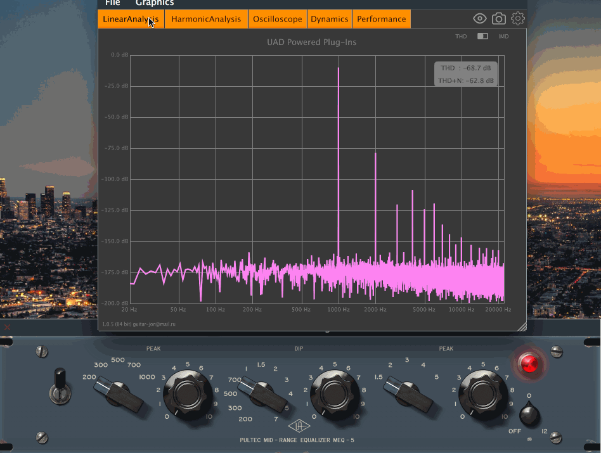The width and height of the screenshot is (601, 453).
Task: Click the DIP attenuation knob
Action: coord(335,393)
